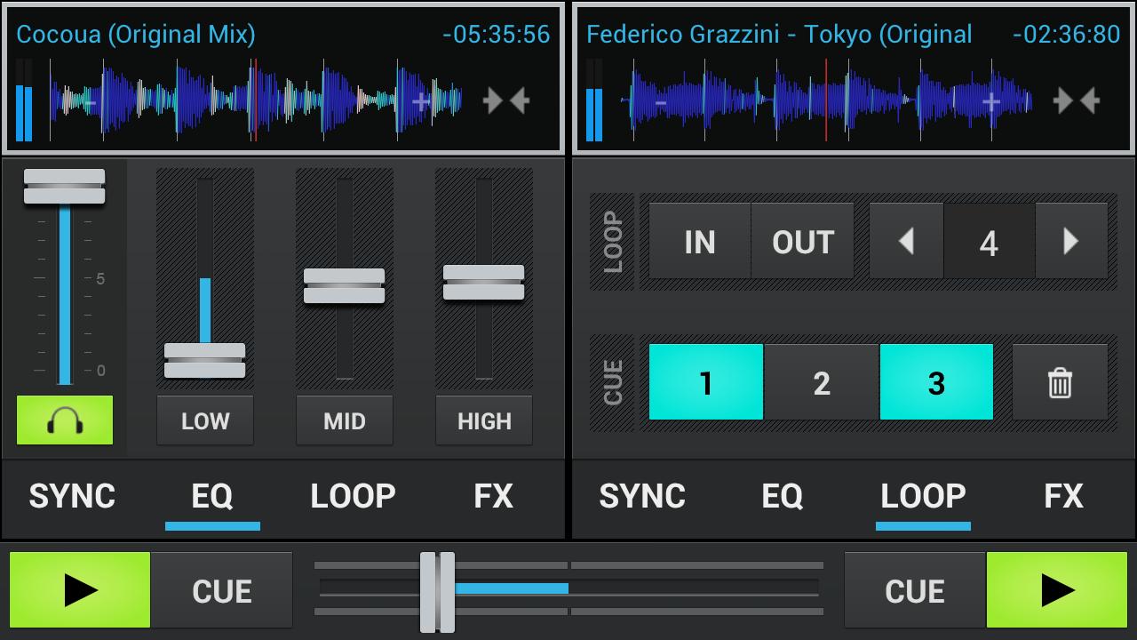Open the left deck FX tab

[x=493, y=496]
